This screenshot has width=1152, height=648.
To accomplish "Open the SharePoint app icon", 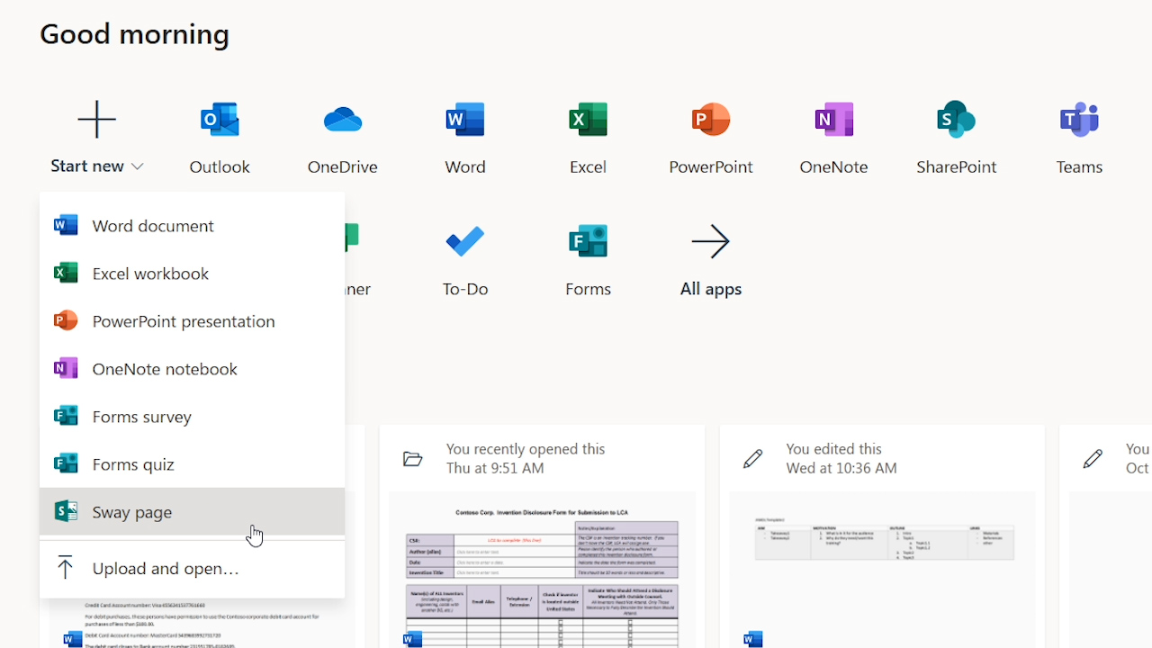I will point(956,119).
